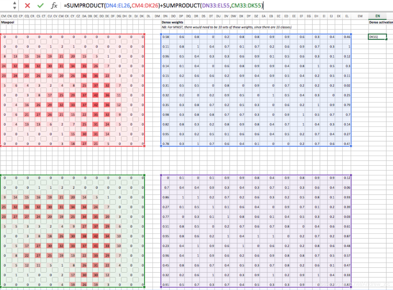
Task: Click the formula bar down arrow
Action: point(14,8)
